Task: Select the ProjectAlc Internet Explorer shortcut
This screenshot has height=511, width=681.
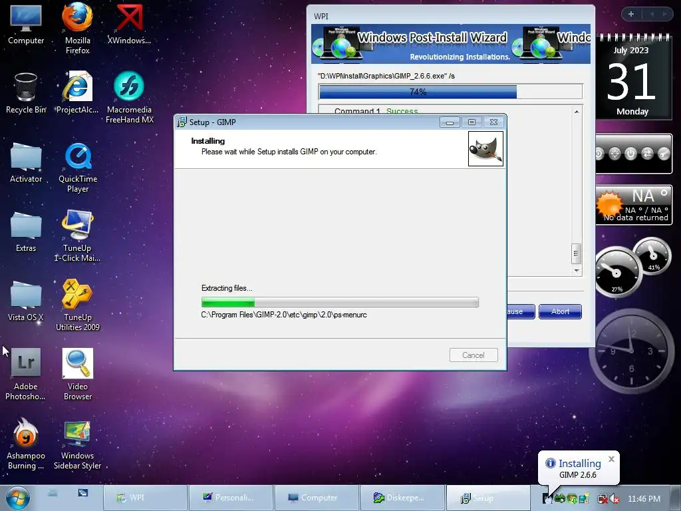Action: [77, 93]
